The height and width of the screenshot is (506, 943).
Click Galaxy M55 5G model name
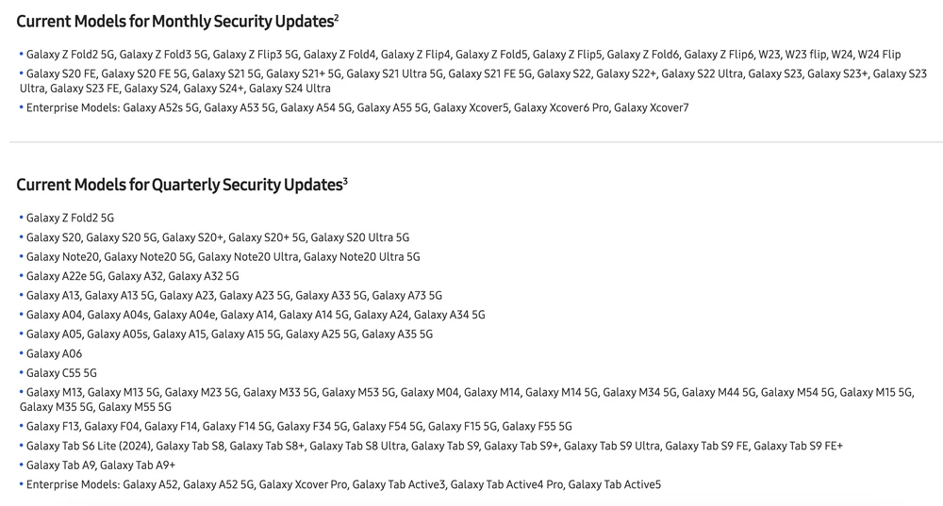[135, 407]
